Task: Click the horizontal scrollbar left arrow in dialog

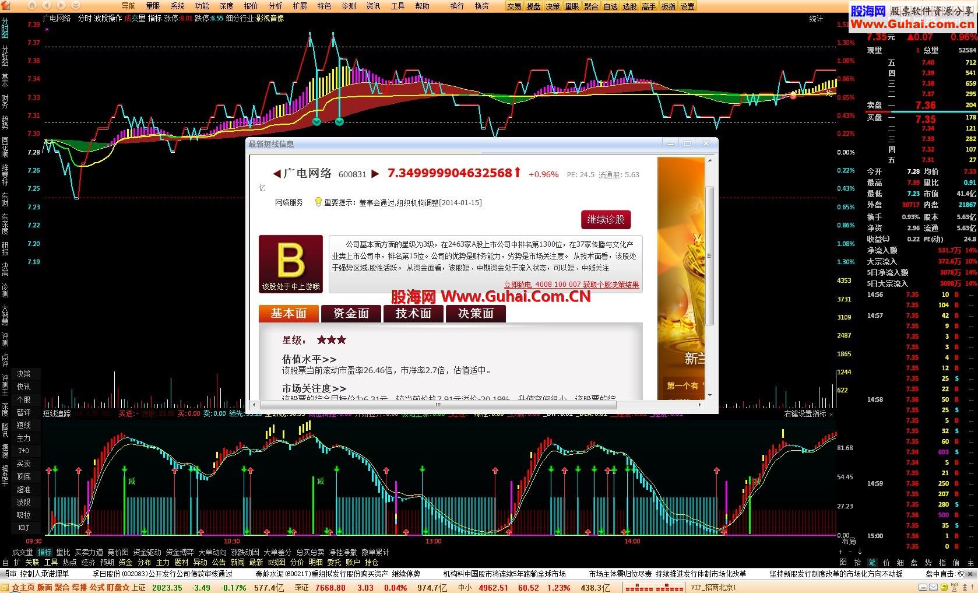Action: coord(254,404)
